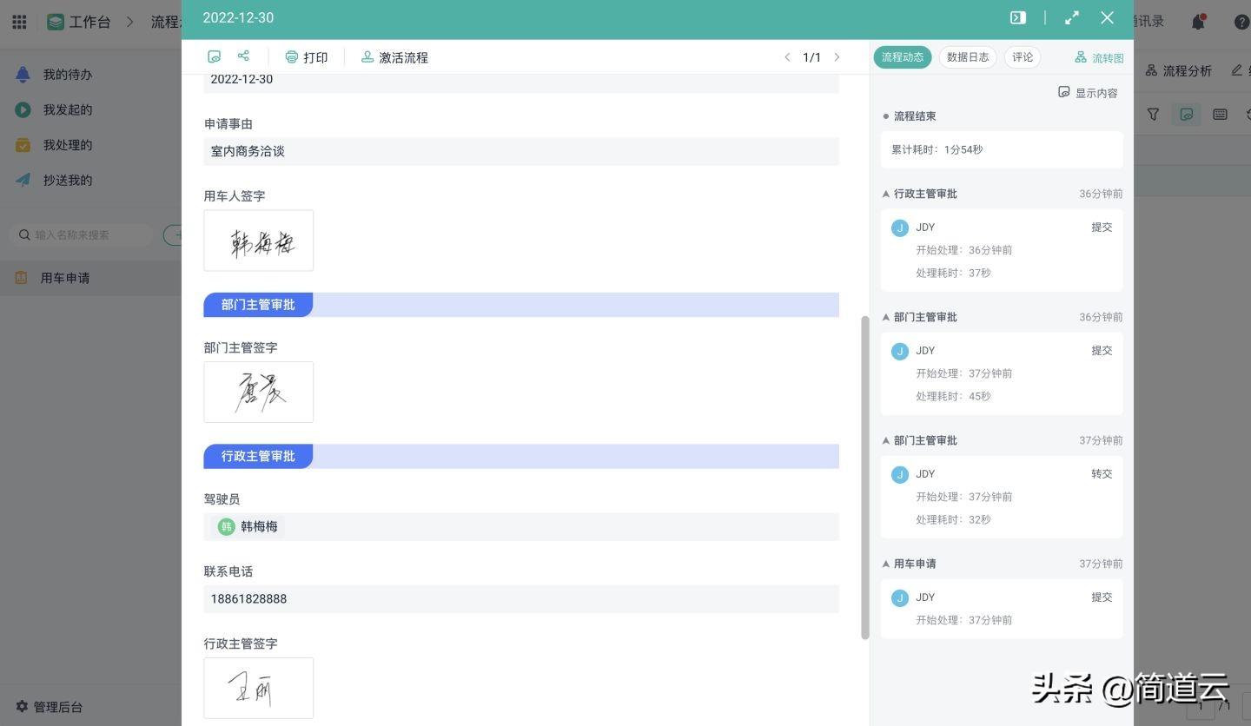The width and height of the screenshot is (1251, 726).
Task: Click the 联系电话 field value 18861828888
Action: (x=521, y=598)
